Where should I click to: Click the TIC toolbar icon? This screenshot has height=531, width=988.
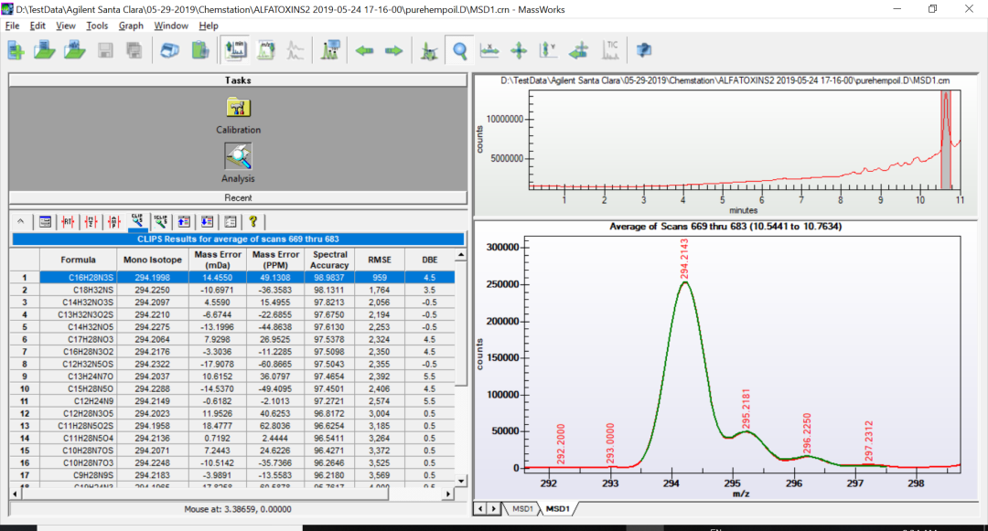610,50
